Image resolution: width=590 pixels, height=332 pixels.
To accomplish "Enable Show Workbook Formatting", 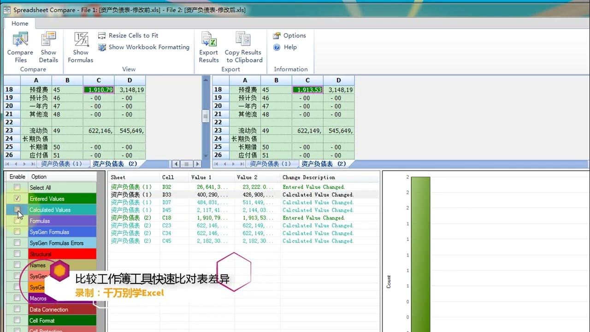I will (144, 47).
